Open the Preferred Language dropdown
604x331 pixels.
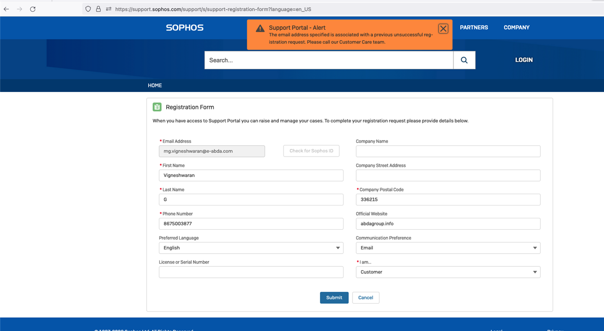point(251,248)
